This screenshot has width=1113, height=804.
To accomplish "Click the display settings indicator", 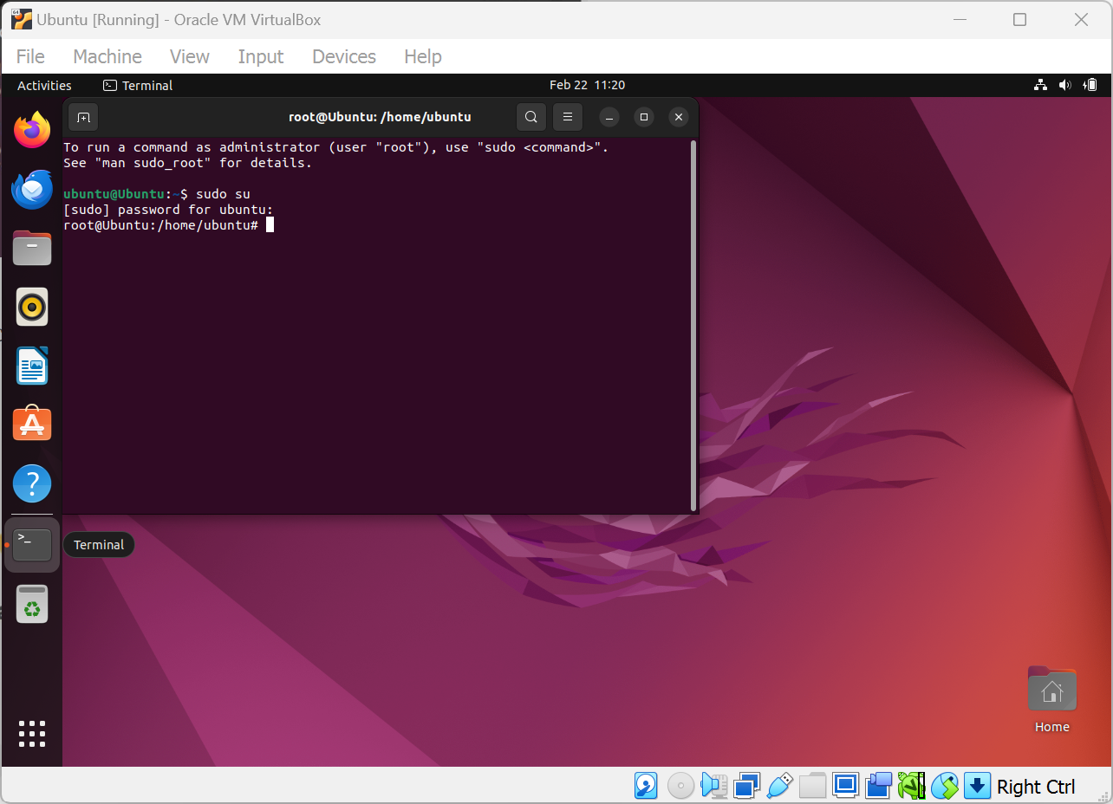I will click(845, 786).
